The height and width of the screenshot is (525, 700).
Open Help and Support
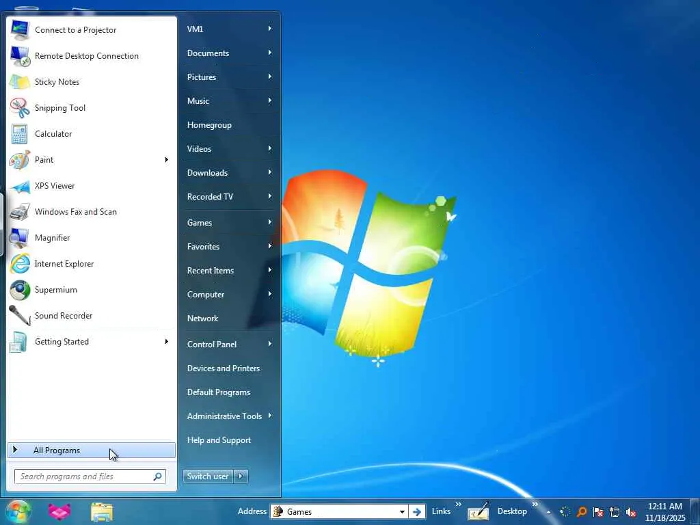point(230,440)
